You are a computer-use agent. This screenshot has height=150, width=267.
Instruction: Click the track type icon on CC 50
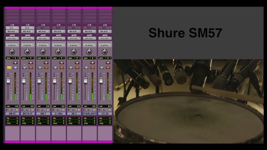point(99,110)
